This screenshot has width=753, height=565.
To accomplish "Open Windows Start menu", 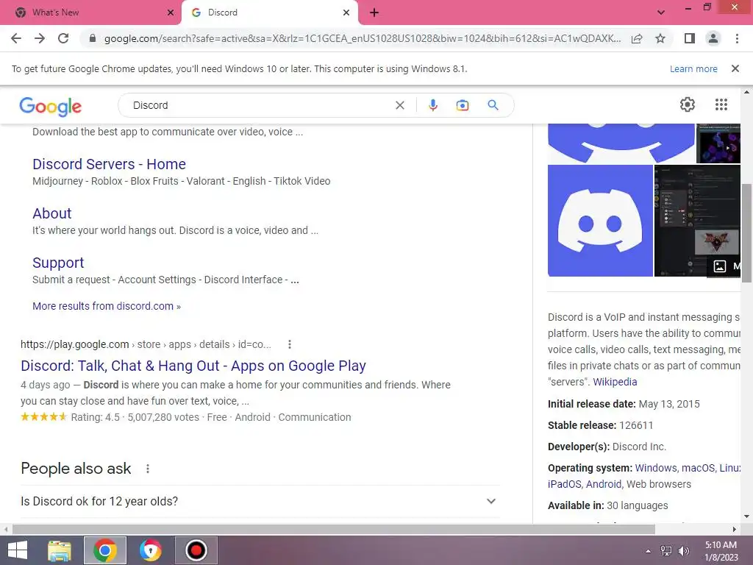I will click(18, 550).
